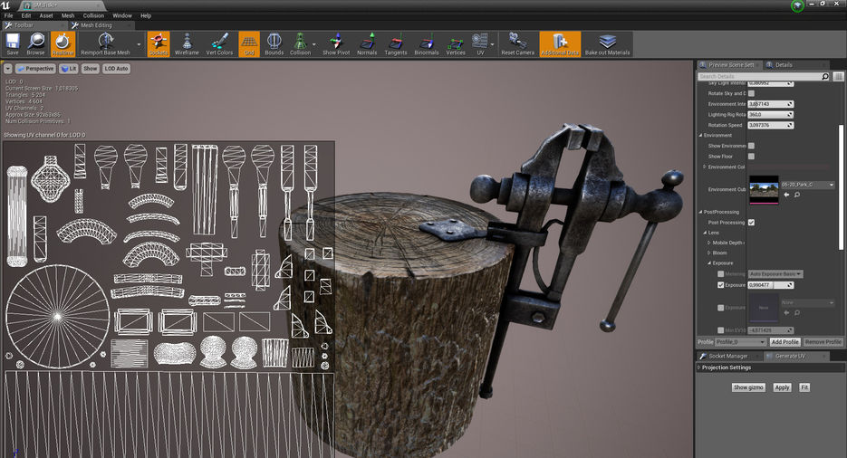847x458 pixels.
Task: Open the Collision menu
Action: click(x=93, y=15)
